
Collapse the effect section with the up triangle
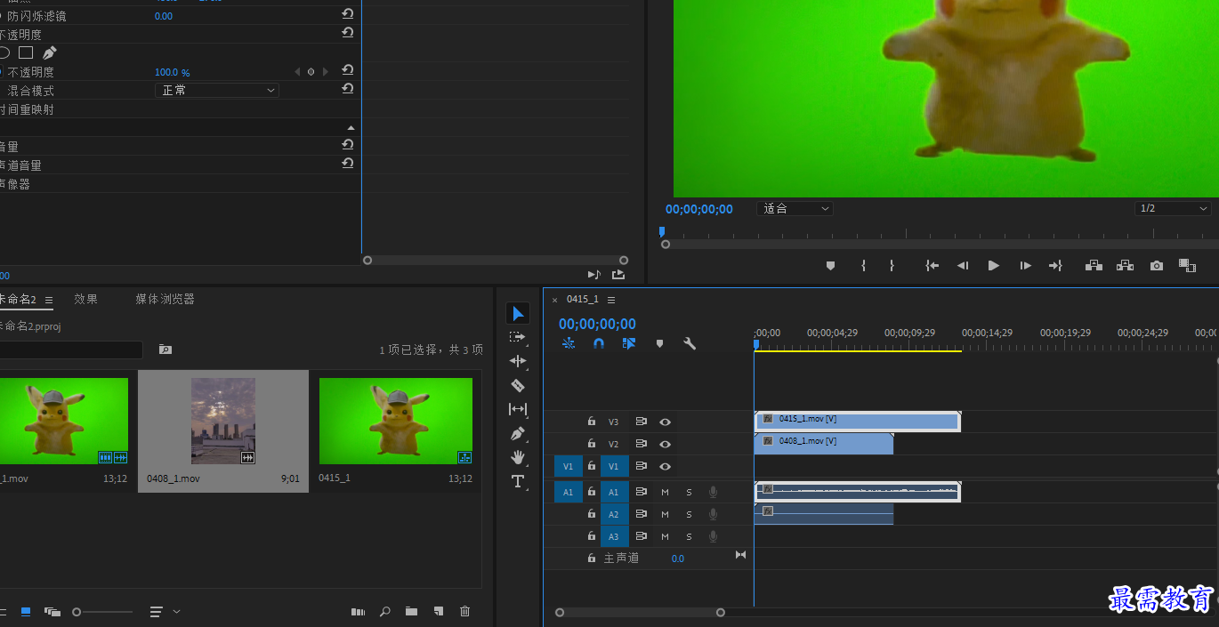[351, 128]
